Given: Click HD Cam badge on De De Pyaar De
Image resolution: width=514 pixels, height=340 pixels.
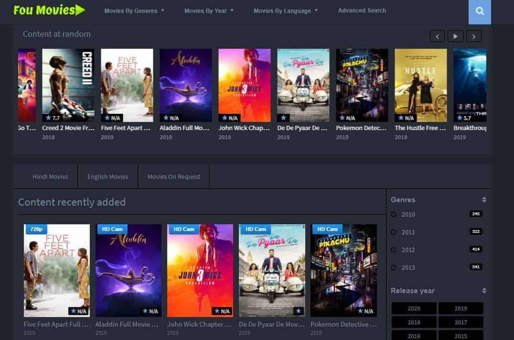Looking at the screenshot, I should pyautogui.click(x=256, y=229).
